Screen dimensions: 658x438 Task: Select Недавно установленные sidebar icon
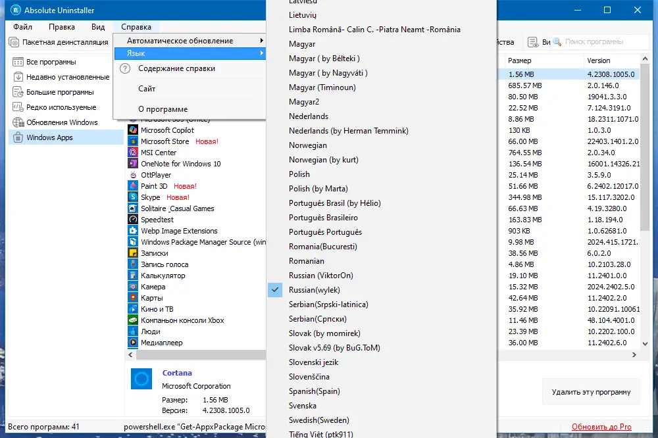point(18,77)
